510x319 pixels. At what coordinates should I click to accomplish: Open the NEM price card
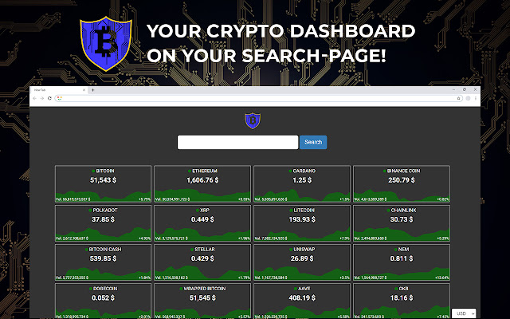point(402,262)
